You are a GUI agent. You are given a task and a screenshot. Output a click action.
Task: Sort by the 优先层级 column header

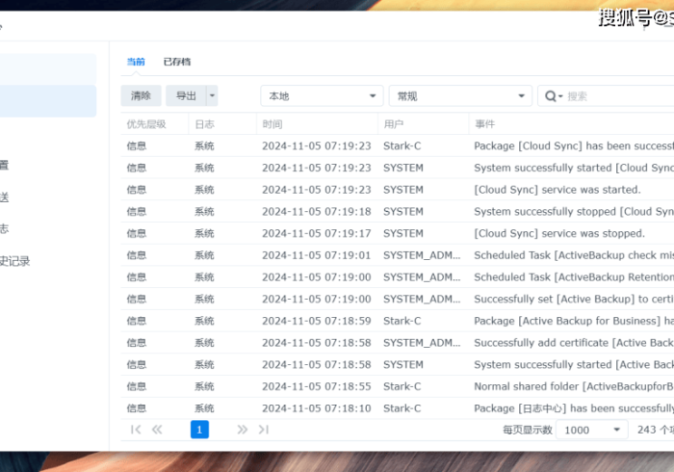click(x=146, y=124)
